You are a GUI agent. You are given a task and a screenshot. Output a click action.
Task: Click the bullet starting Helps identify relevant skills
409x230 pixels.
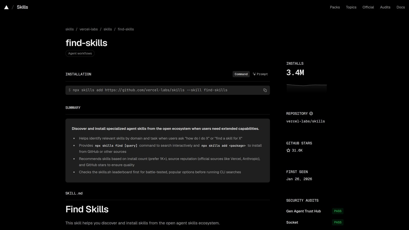pyautogui.click(x=161, y=138)
